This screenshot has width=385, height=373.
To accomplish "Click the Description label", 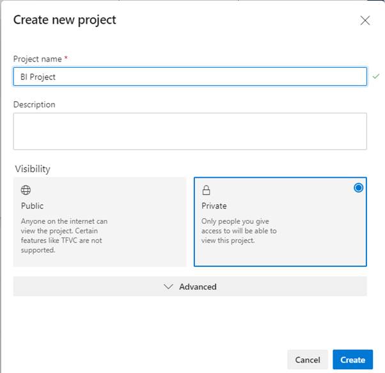I will tap(35, 105).
